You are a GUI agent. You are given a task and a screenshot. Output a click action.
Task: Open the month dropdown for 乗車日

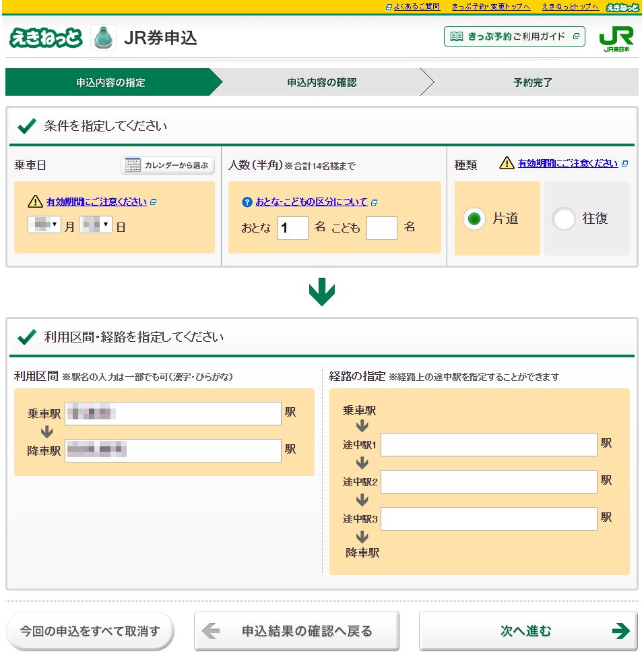tap(44, 225)
